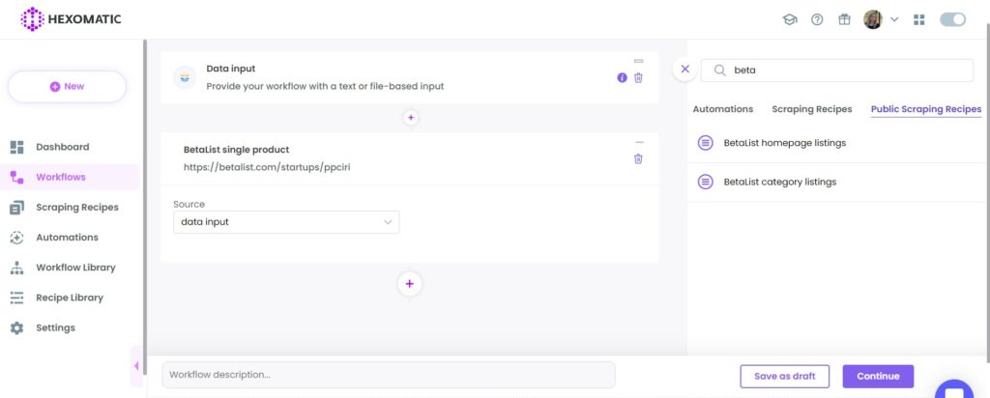Image resolution: width=990 pixels, height=398 pixels.
Task: Switch to the Scraping Recipes tab
Action: pos(811,109)
